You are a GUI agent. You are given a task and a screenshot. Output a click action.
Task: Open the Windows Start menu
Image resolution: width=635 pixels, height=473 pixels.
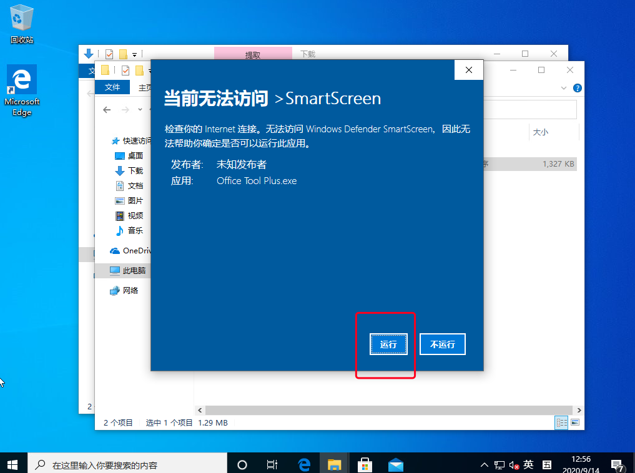pyautogui.click(x=13, y=464)
